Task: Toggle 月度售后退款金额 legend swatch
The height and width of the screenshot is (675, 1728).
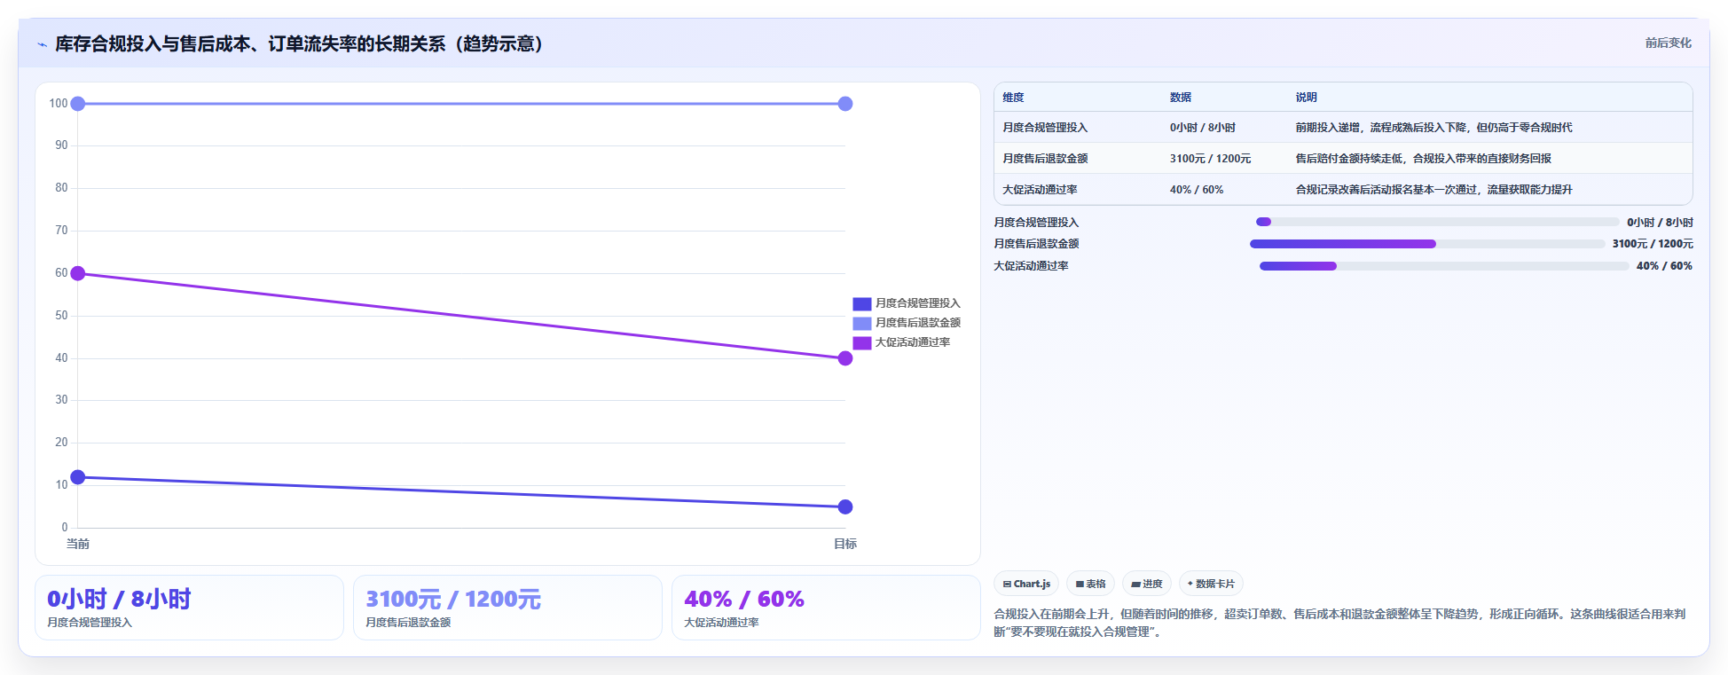Action: 861,323
